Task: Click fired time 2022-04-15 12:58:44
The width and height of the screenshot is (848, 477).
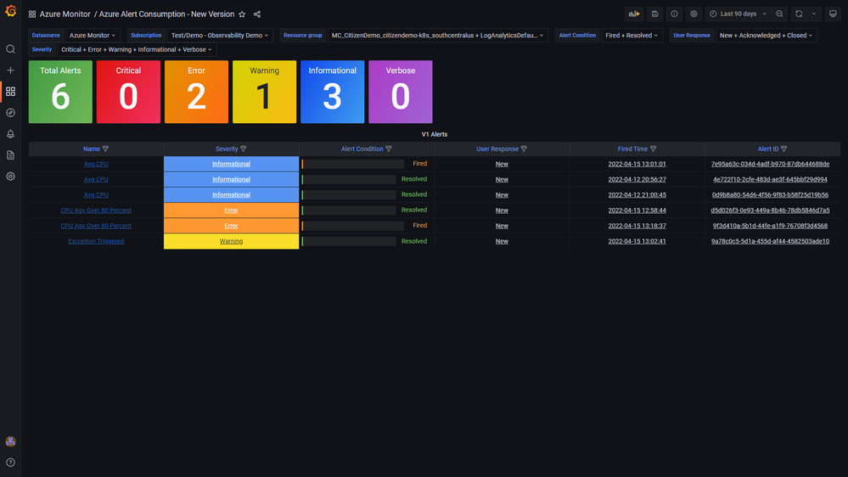Action: tap(637, 210)
